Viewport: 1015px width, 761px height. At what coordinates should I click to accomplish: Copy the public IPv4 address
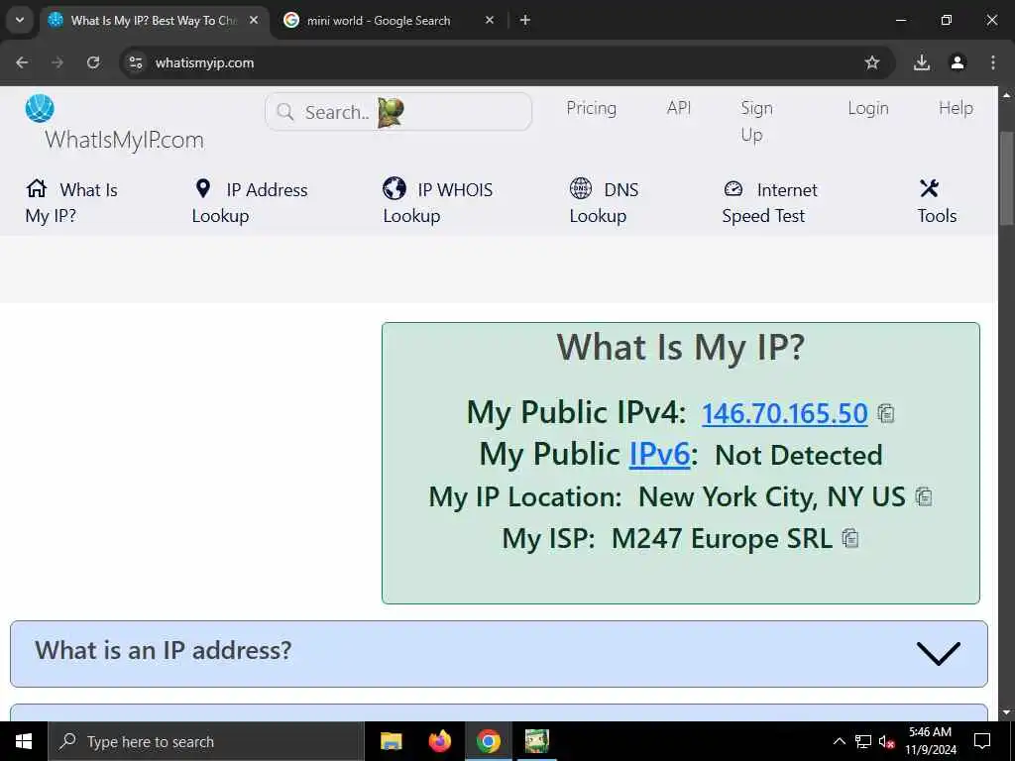[x=886, y=413]
